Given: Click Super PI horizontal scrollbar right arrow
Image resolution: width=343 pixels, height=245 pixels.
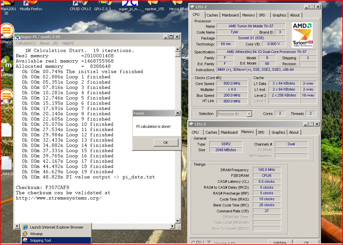Looking at the screenshot, I should 172,226.
